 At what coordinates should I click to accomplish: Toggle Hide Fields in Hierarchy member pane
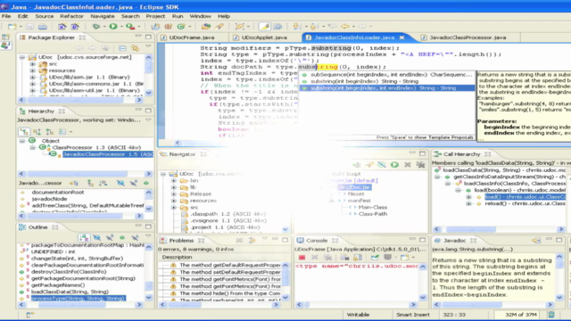click(120, 183)
